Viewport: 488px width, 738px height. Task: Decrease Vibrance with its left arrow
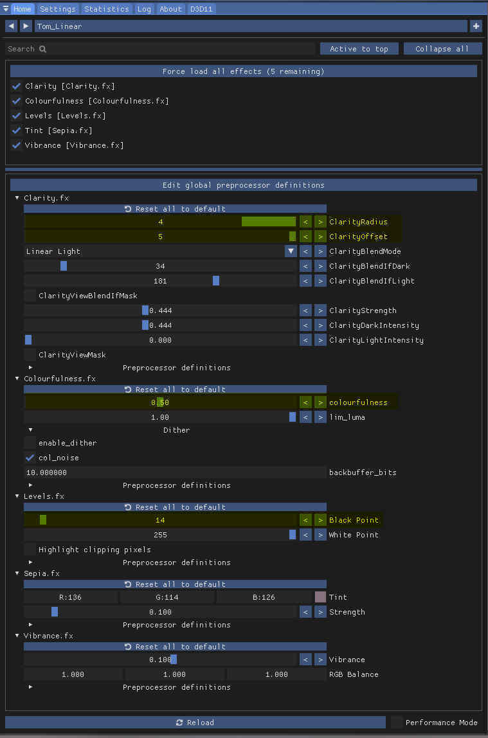[x=305, y=660]
